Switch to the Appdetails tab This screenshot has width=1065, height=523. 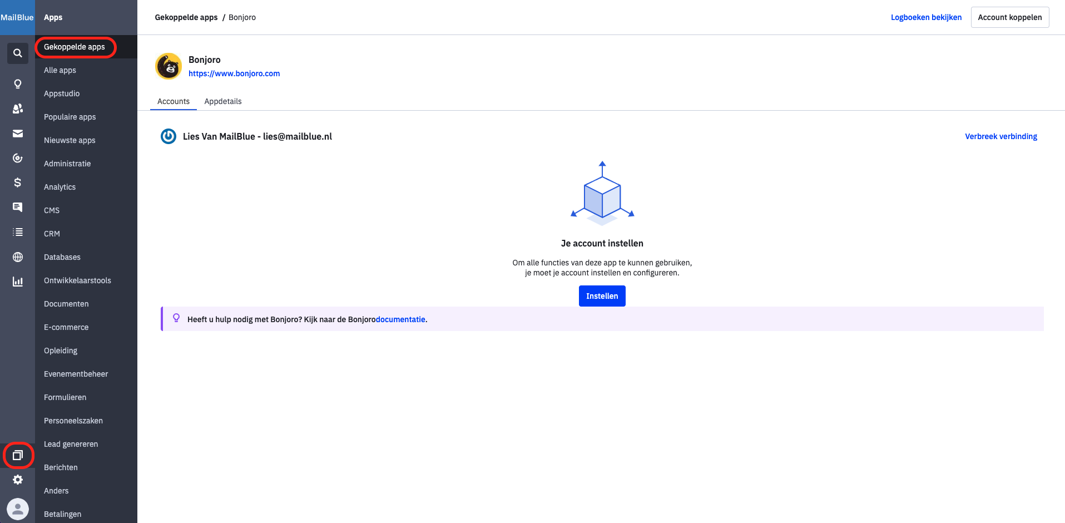(223, 101)
